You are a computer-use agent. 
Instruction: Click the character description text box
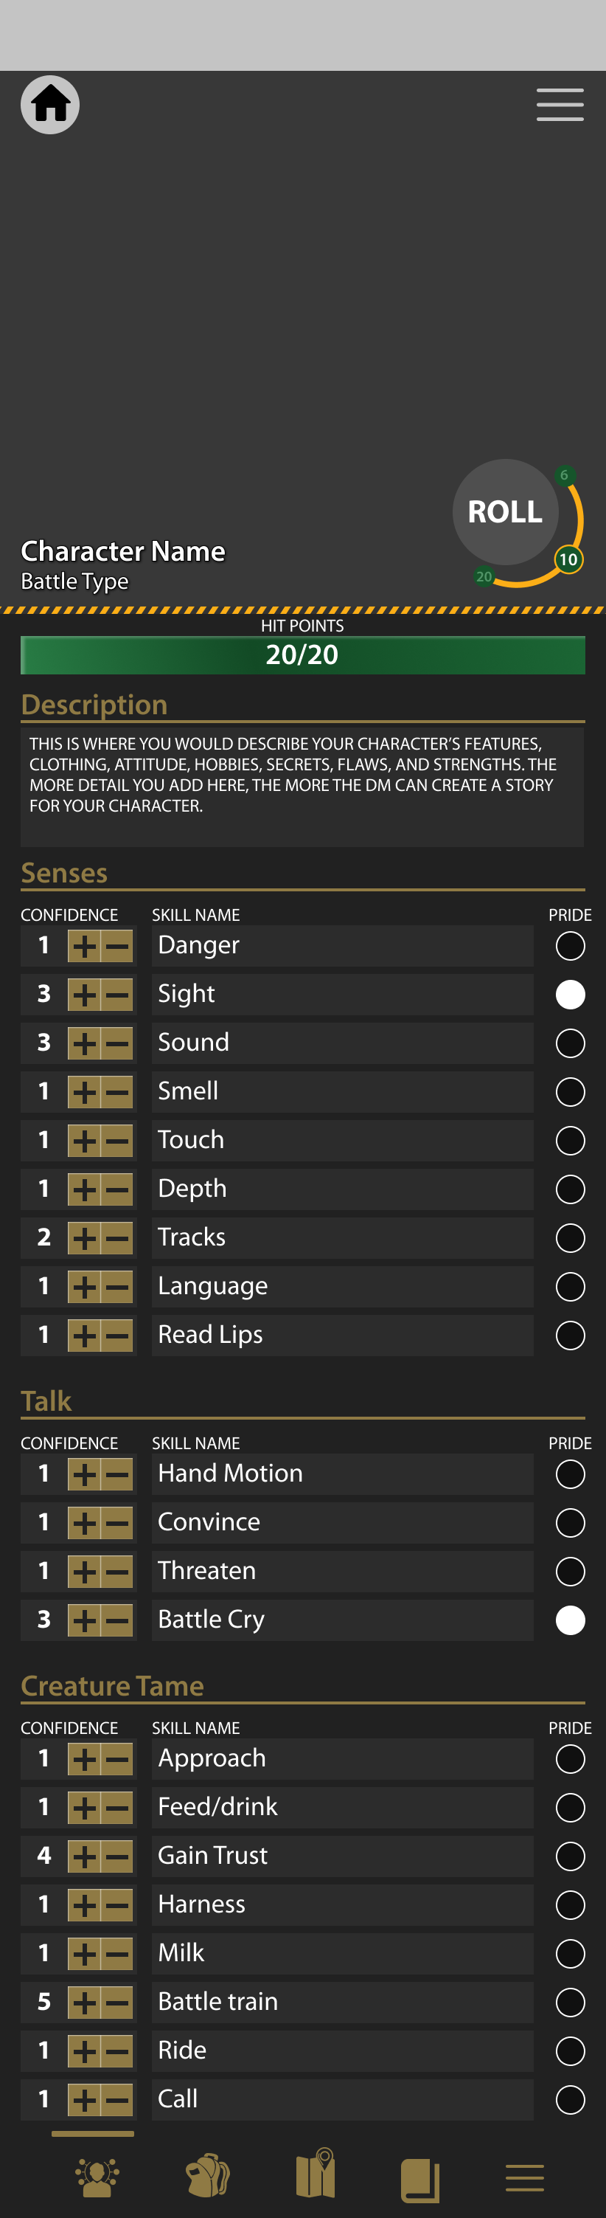click(302, 785)
